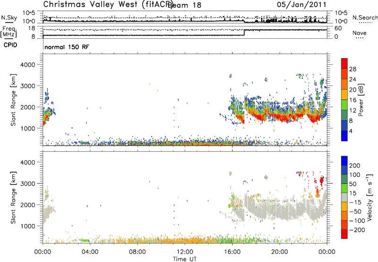
Task: Click the "normal 150 RF" control program text
Action: [67, 47]
